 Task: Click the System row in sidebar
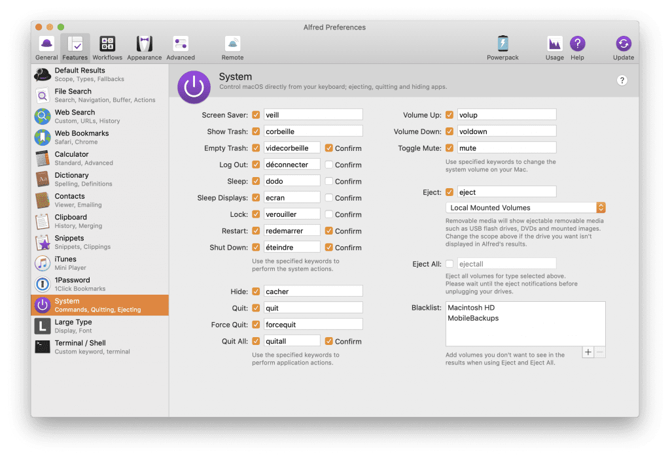(100, 304)
